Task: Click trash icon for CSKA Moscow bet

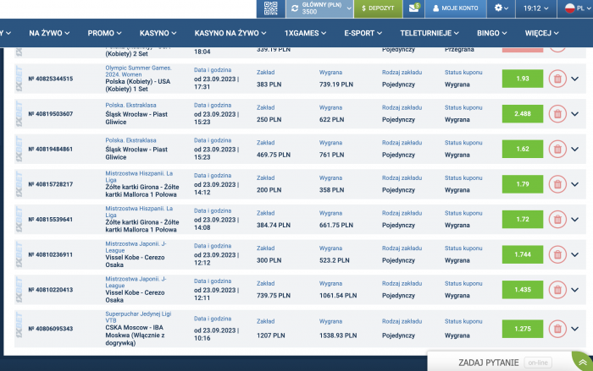Action: pyautogui.click(x=557, y=329)
